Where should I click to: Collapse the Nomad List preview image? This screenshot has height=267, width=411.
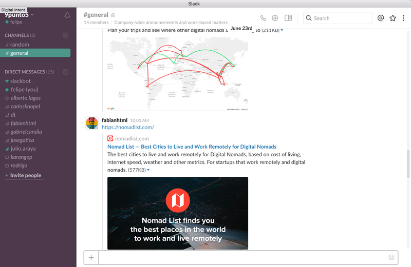148,170
